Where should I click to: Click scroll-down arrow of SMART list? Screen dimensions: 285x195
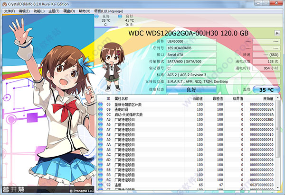(x=277, y=187)
